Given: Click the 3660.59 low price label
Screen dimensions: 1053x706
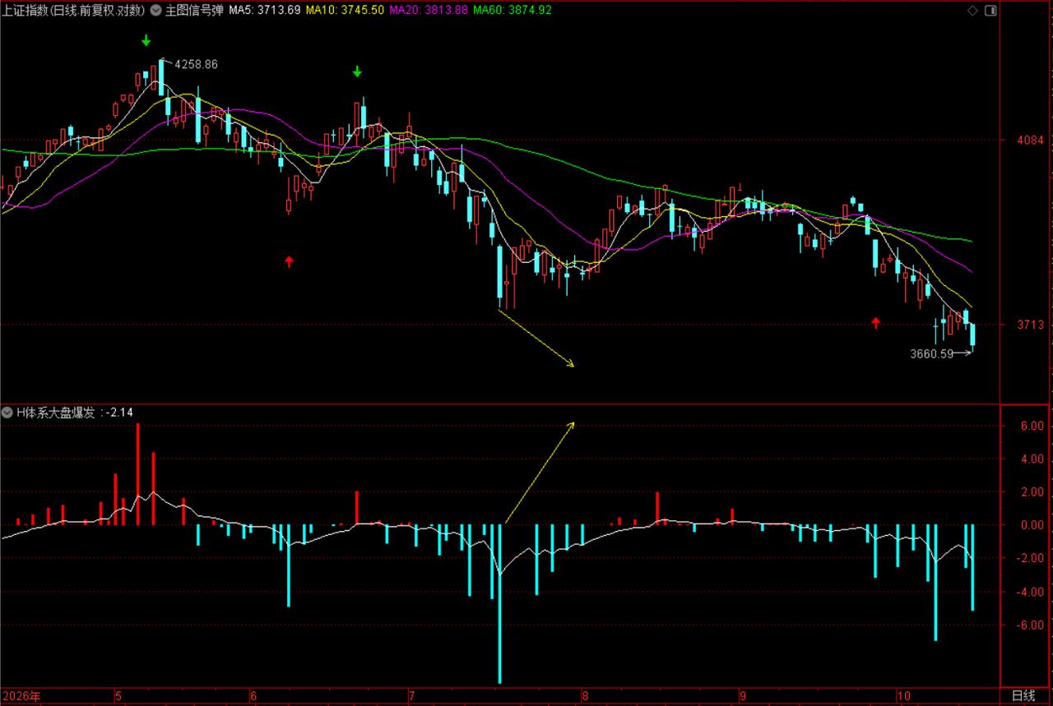Looking at the screenshot, I should click(931, 354).
